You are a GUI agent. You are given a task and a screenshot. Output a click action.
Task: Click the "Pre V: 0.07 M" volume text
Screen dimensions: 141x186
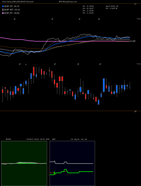click(112, 8)
